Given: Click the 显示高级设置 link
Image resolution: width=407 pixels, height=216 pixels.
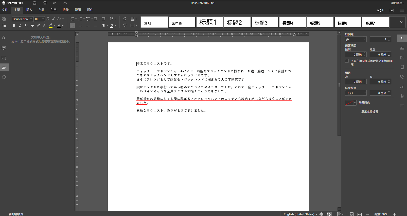Looking at the screenshot, I should 369,112.
